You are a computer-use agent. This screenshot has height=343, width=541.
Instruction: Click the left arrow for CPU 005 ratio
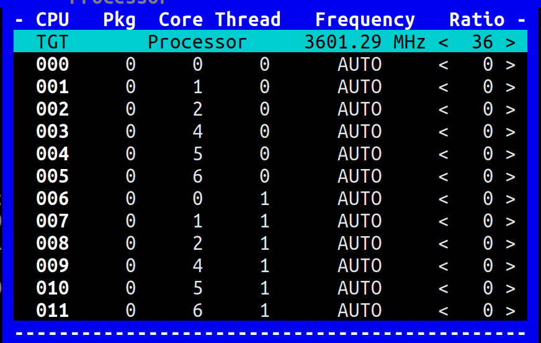[444, 177]
